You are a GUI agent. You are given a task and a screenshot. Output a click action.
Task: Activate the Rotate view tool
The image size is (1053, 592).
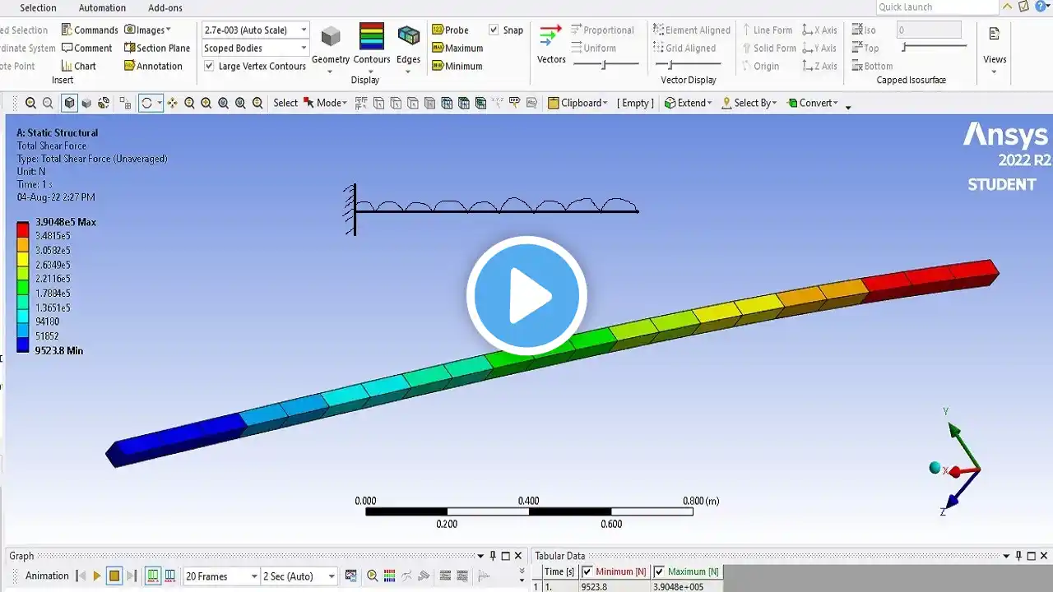tap(147, 103)
